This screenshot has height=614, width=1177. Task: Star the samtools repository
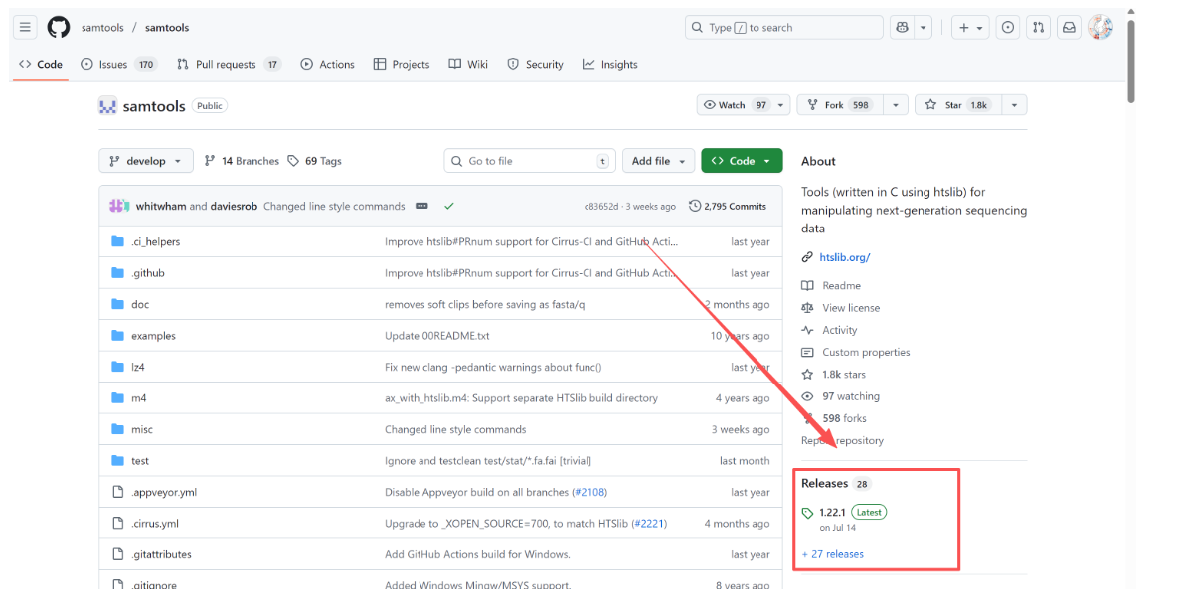(x=958, y=105)
